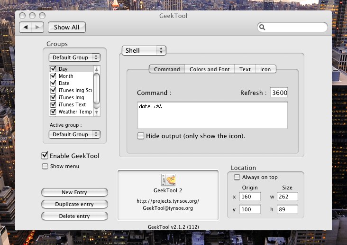Screen dimensions: 347x245
Task: Expand the Active group dropdown
Action: tap(75, 134)
